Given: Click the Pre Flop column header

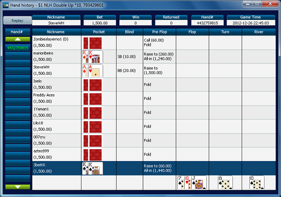Looking at the screenshot, I should click(159, 32).
